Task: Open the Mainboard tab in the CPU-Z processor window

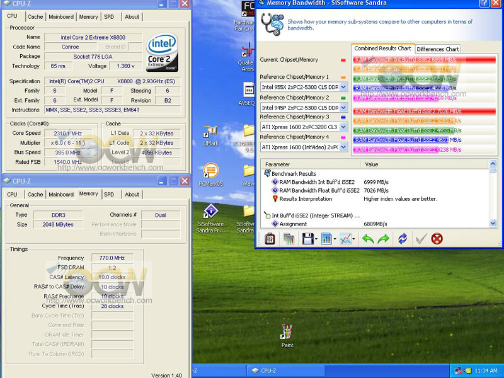Action: point(61,17)
